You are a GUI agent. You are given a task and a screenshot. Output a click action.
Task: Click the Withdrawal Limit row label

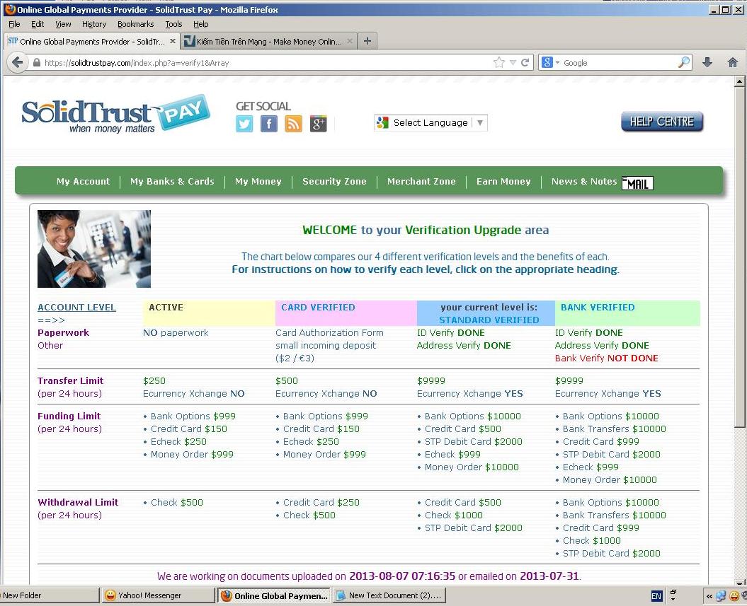(78, 502)
